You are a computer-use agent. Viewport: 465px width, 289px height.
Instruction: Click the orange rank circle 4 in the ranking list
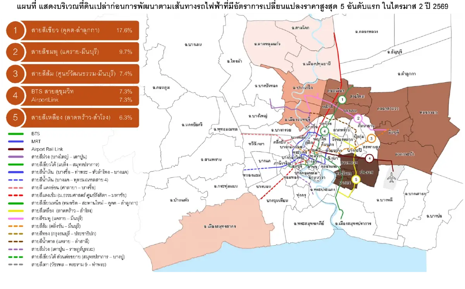[x=15, y=96]
